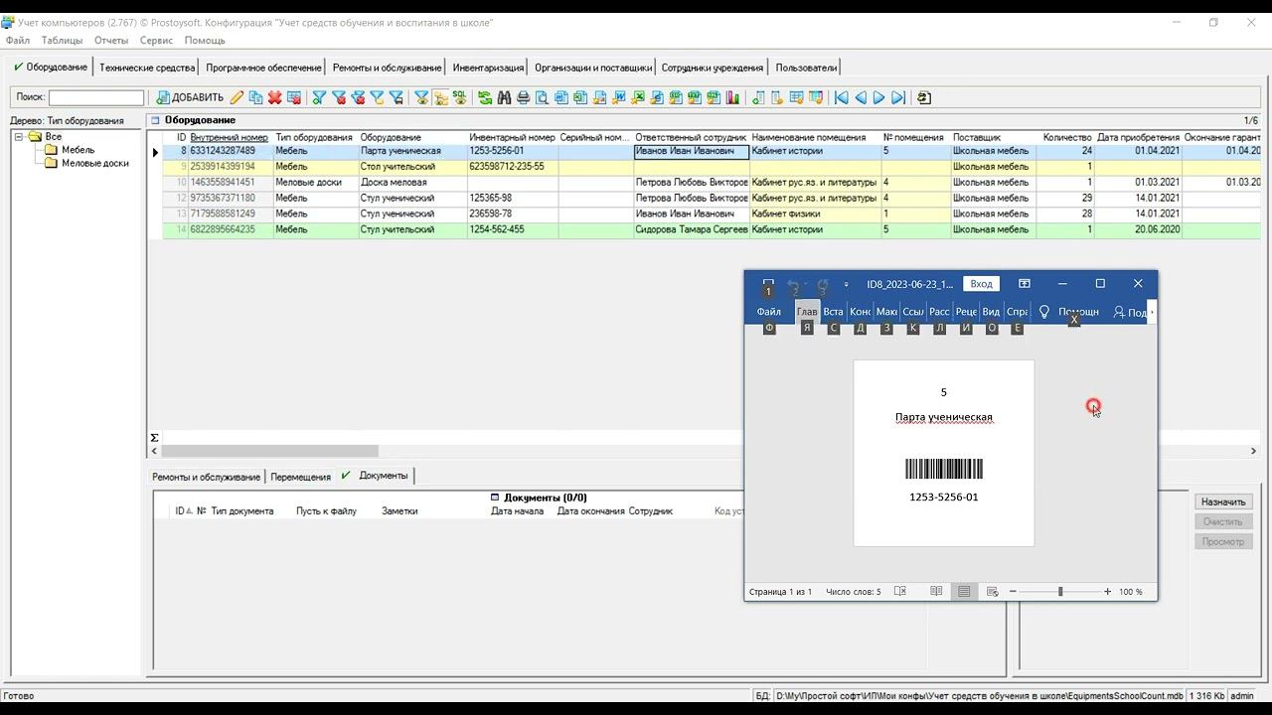Select cell Стол учительский in table

(x=412, y=167)
